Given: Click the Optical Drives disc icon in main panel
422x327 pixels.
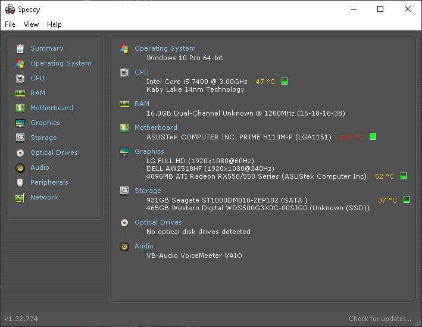Looking at the screenshot, I should (x=124, y=223).
